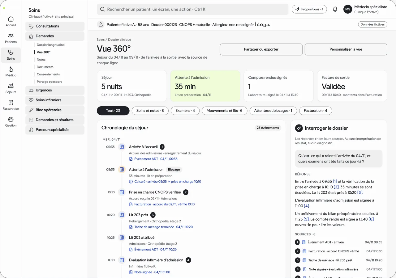Open the Propositions · 3 button
Screen dimensions: 396x278
309,9
